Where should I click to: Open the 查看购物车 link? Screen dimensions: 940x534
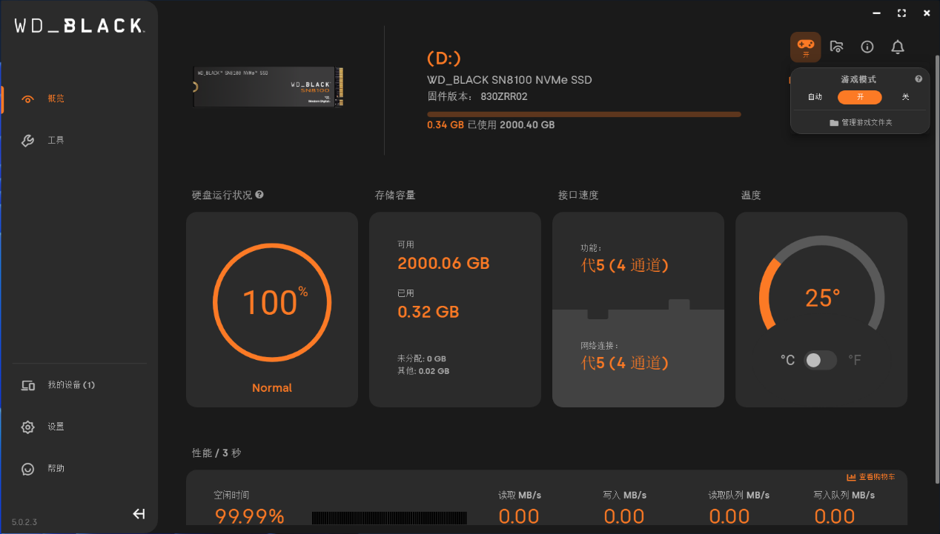tap(871, 477)
